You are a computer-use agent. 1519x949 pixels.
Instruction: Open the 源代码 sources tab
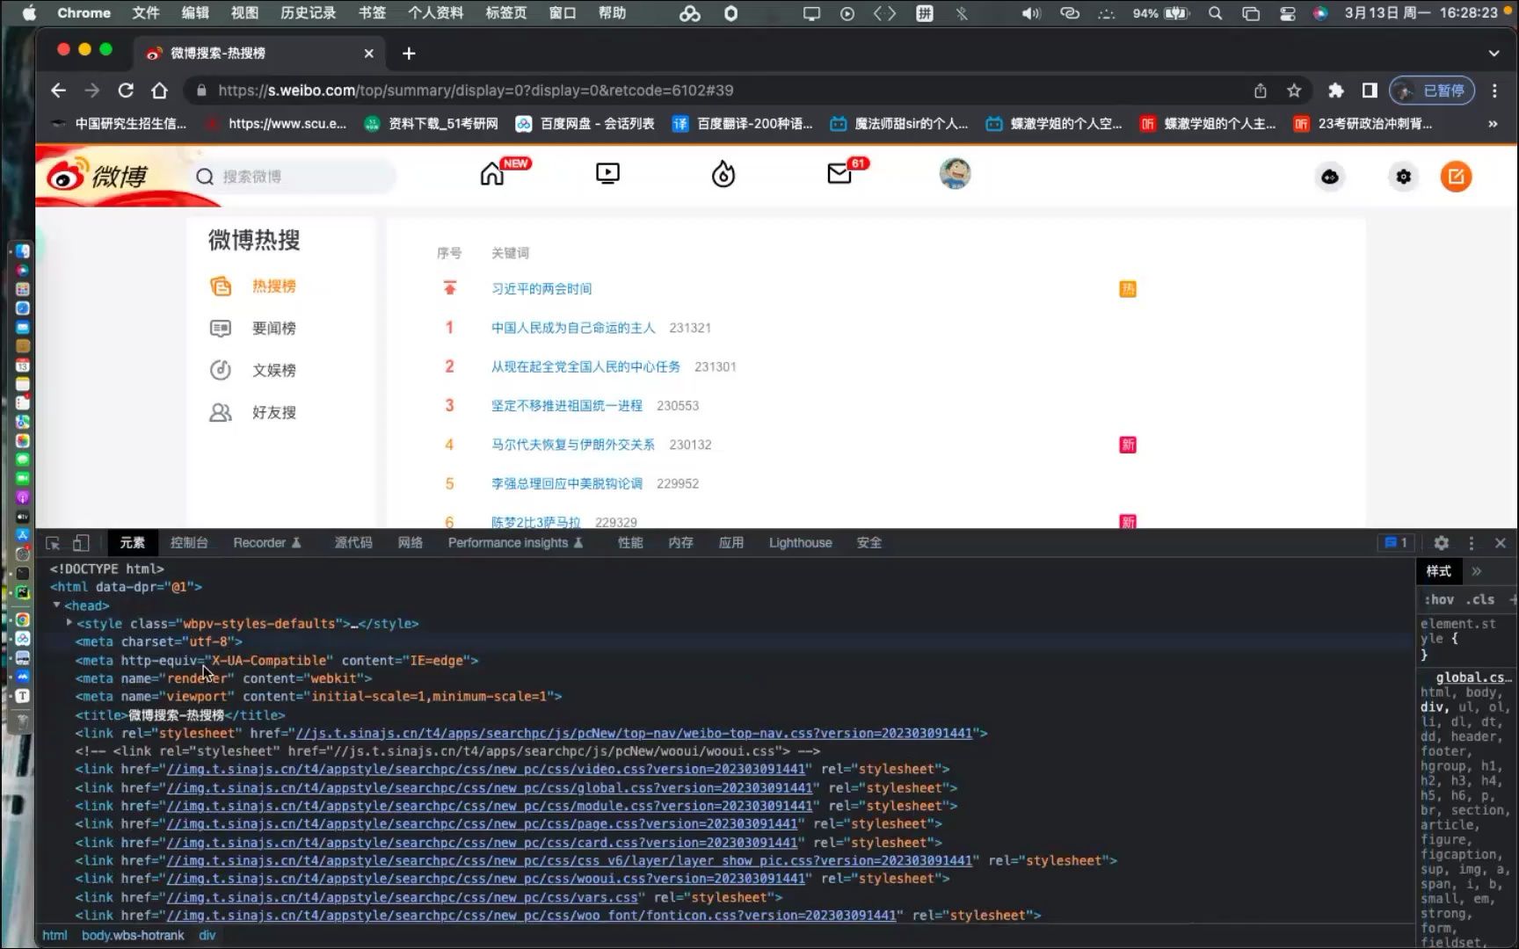click(x=353, y=543)
